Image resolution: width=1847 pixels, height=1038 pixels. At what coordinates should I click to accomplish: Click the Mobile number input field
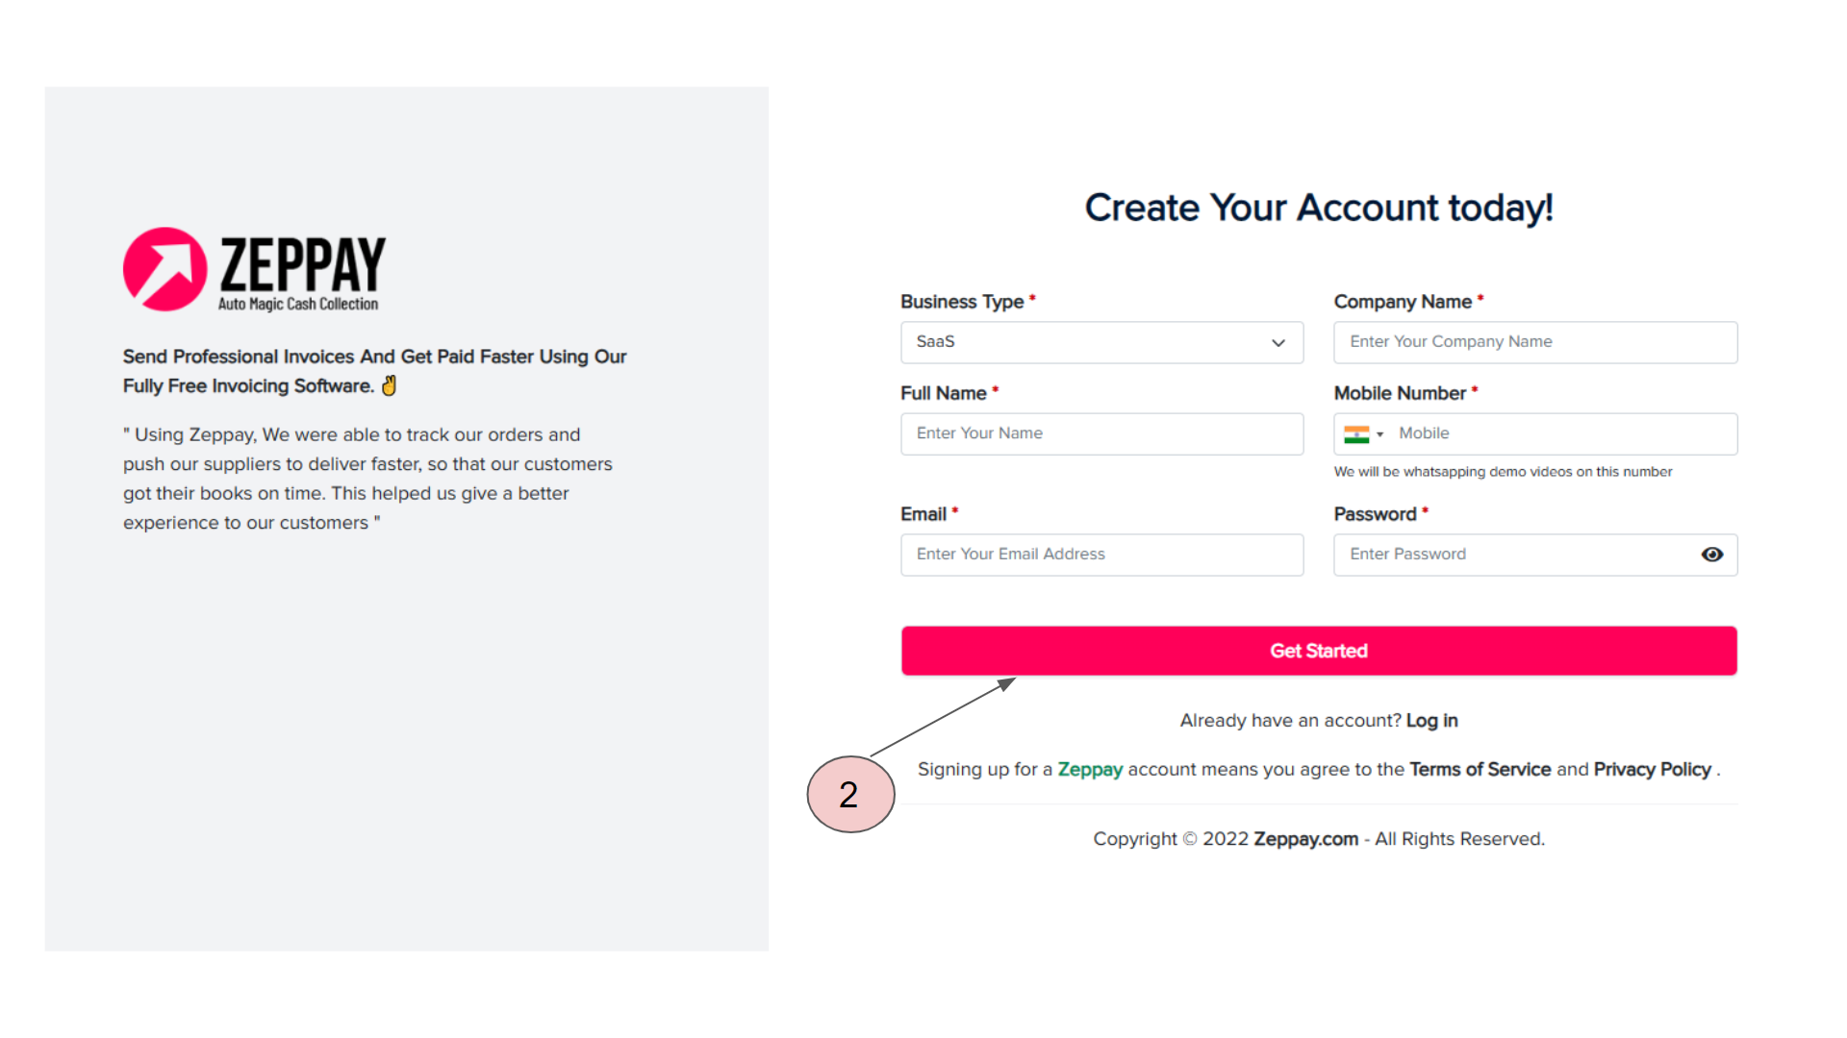1558,433
